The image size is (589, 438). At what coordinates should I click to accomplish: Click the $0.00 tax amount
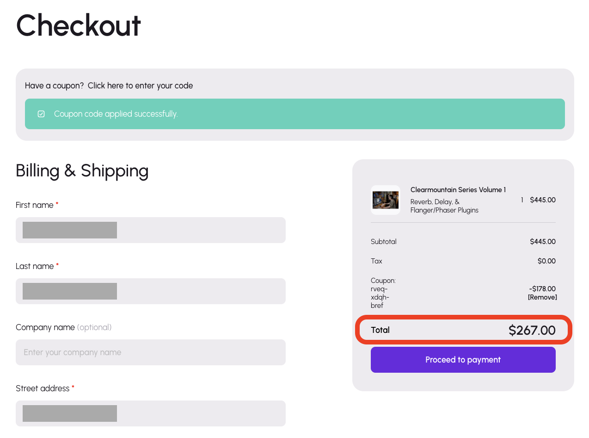[546, 261]
